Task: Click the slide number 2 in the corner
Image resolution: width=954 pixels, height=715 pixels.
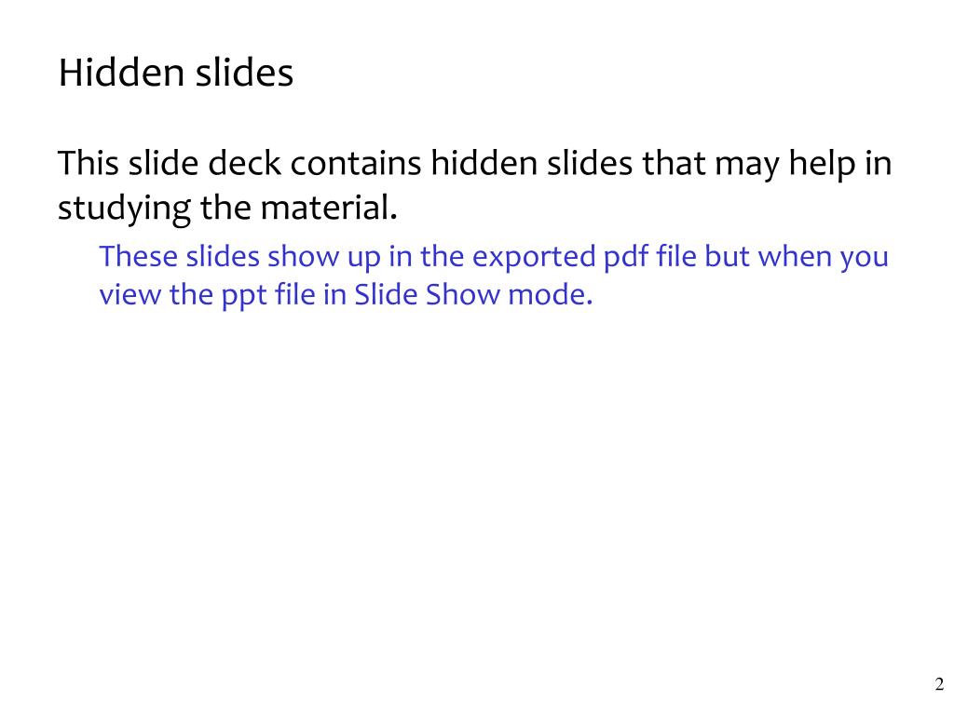Action: click(x=939, y=684)
